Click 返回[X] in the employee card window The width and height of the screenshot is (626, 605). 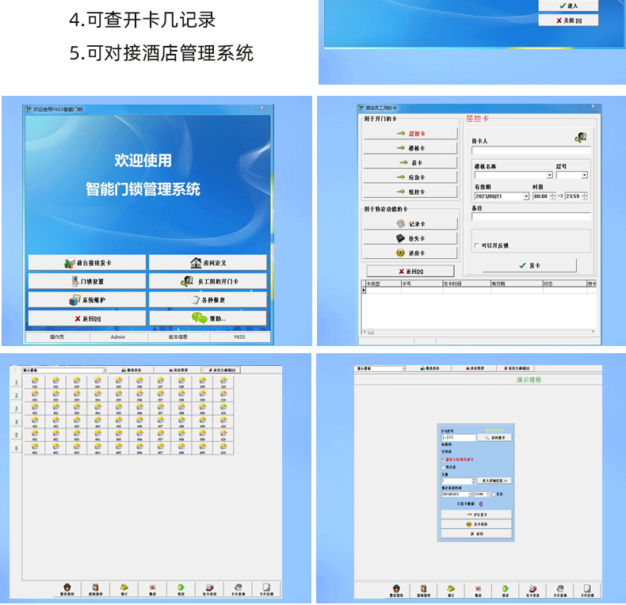[x=410, y=272]
